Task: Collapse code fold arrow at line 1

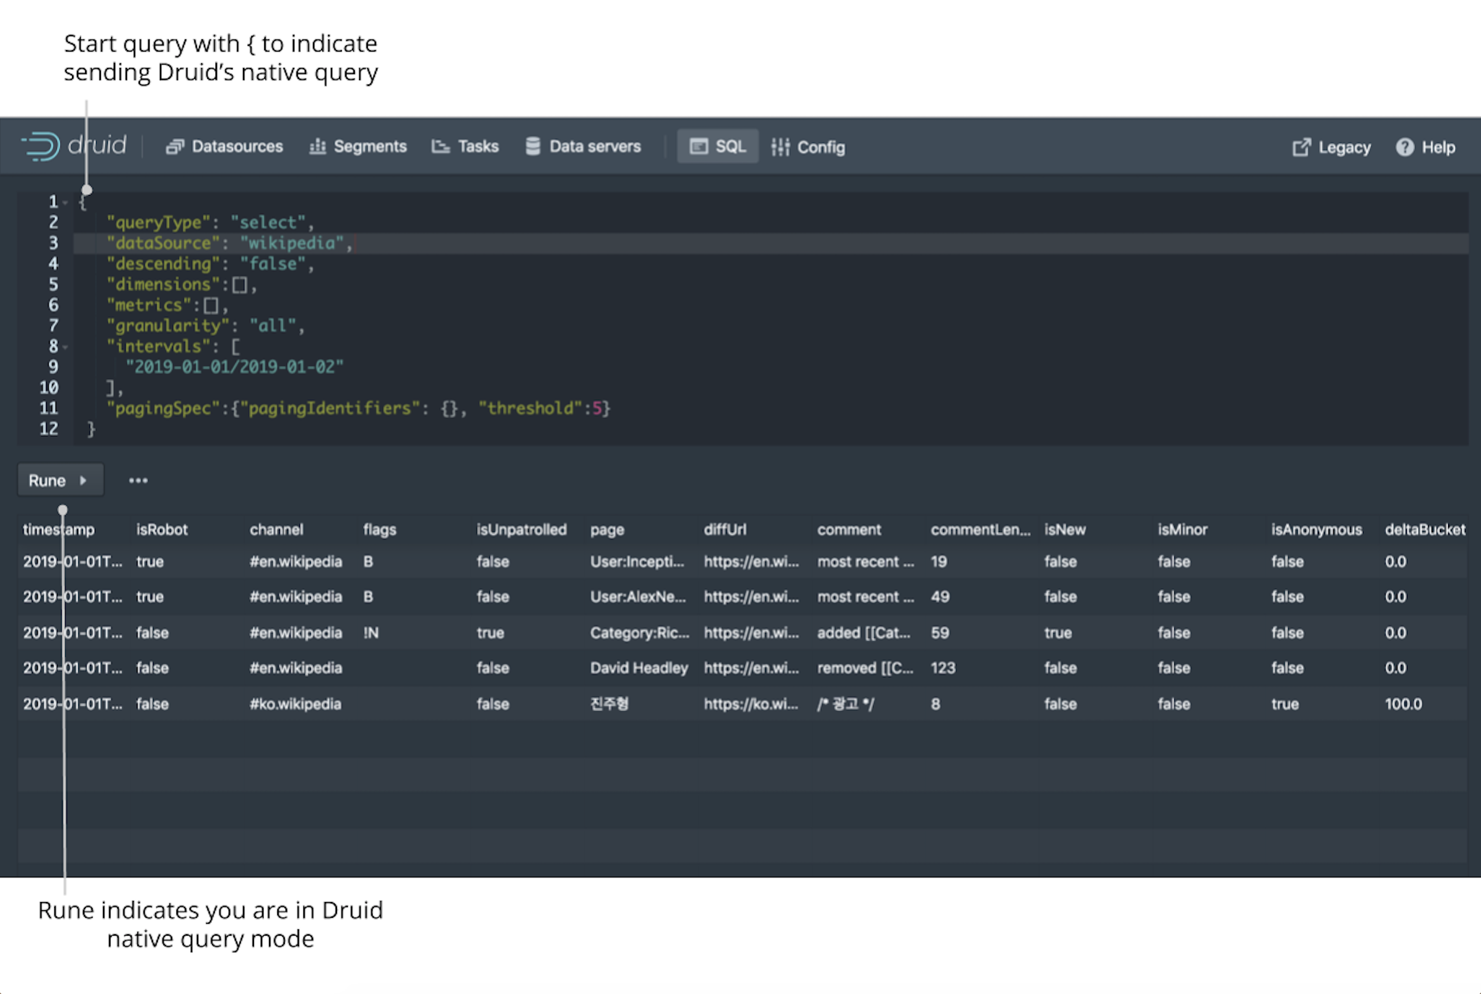Action: 66,203
